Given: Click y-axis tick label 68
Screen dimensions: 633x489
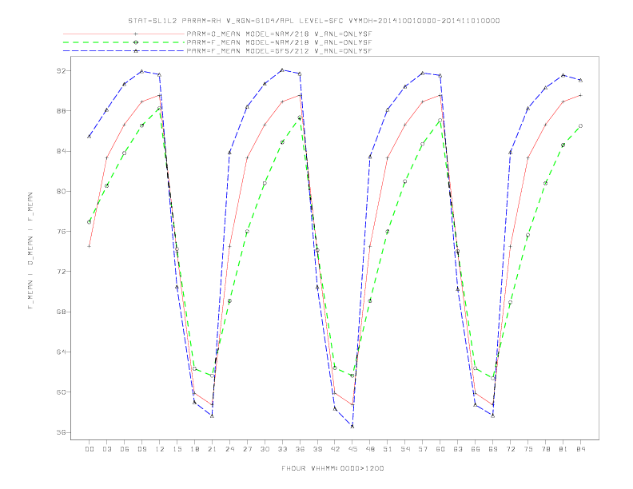Looking at the screenshot, I should tap(61, 312).
